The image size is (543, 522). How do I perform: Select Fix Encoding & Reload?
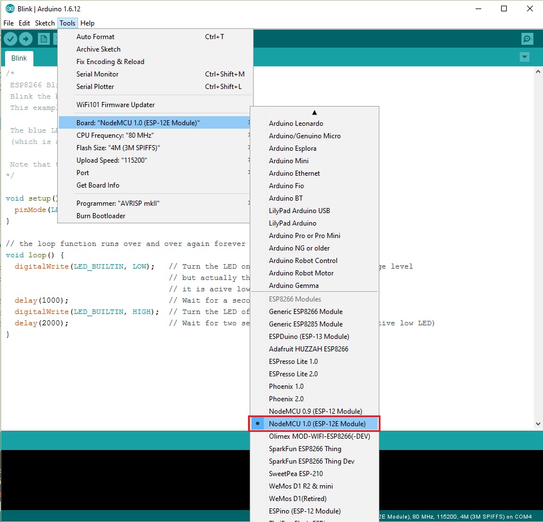click(x=155, y=62)
